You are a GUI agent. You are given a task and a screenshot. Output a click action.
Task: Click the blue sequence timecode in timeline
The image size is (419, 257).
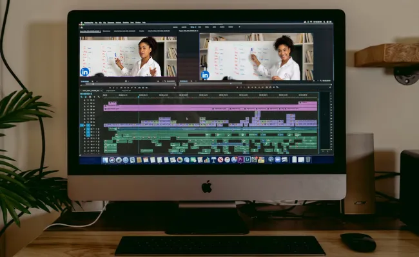click(x=86, y=94)
